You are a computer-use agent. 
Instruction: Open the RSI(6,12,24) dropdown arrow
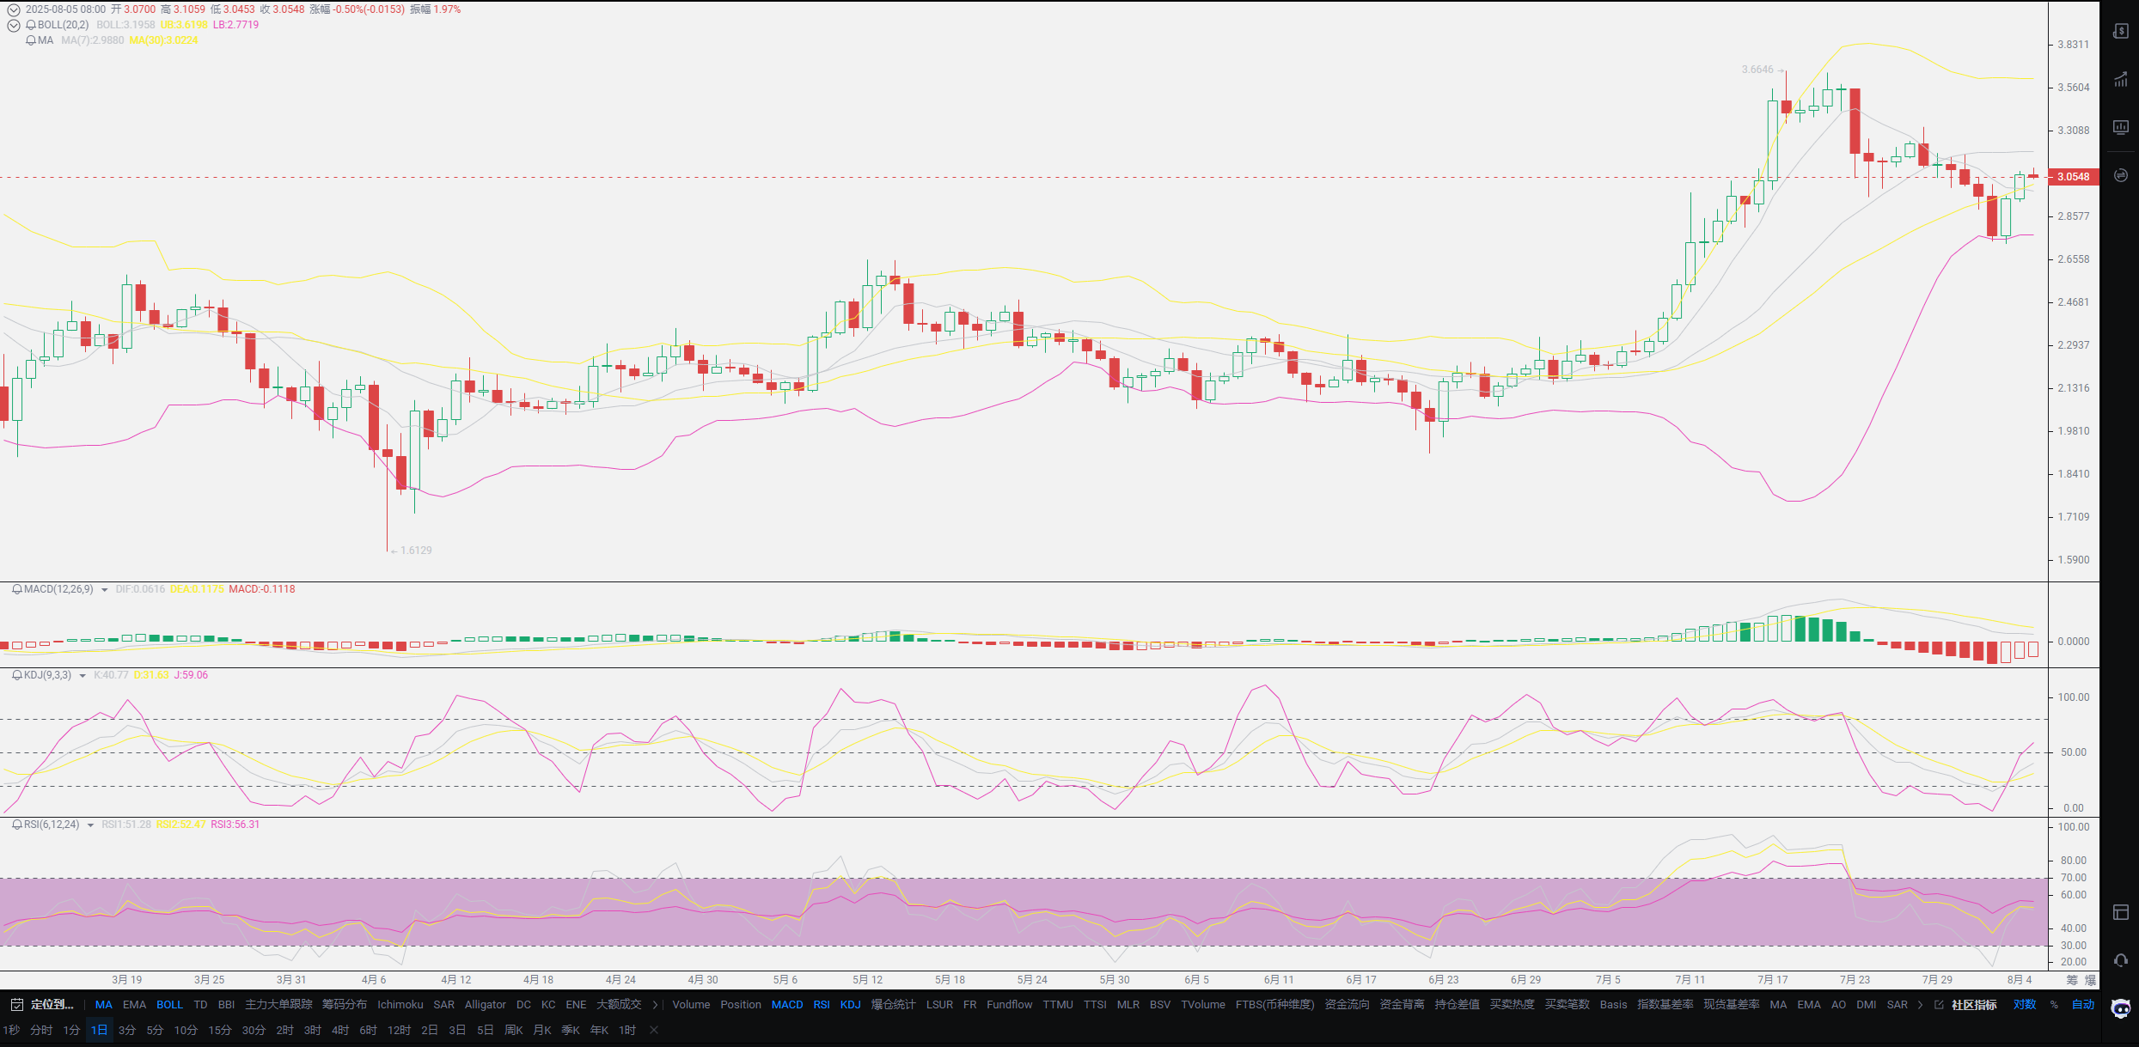[90, 825]
